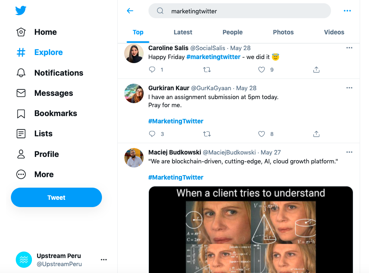Click the Tweet button

click(56, 197)
